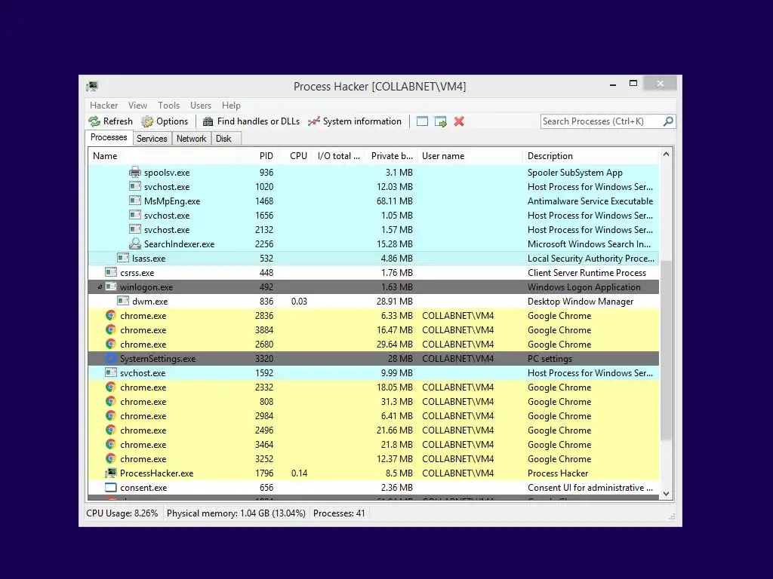The width and height of the screenshot is (773, 579).
Task: Click the csrss.exe process icon
Action: pyautogui.click(x=111, y=272)
